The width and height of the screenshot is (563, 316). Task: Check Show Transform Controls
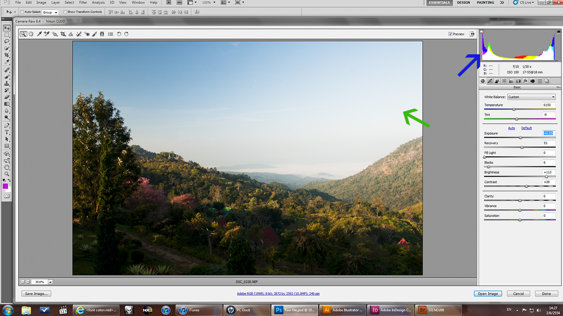(x=65, y=12)
